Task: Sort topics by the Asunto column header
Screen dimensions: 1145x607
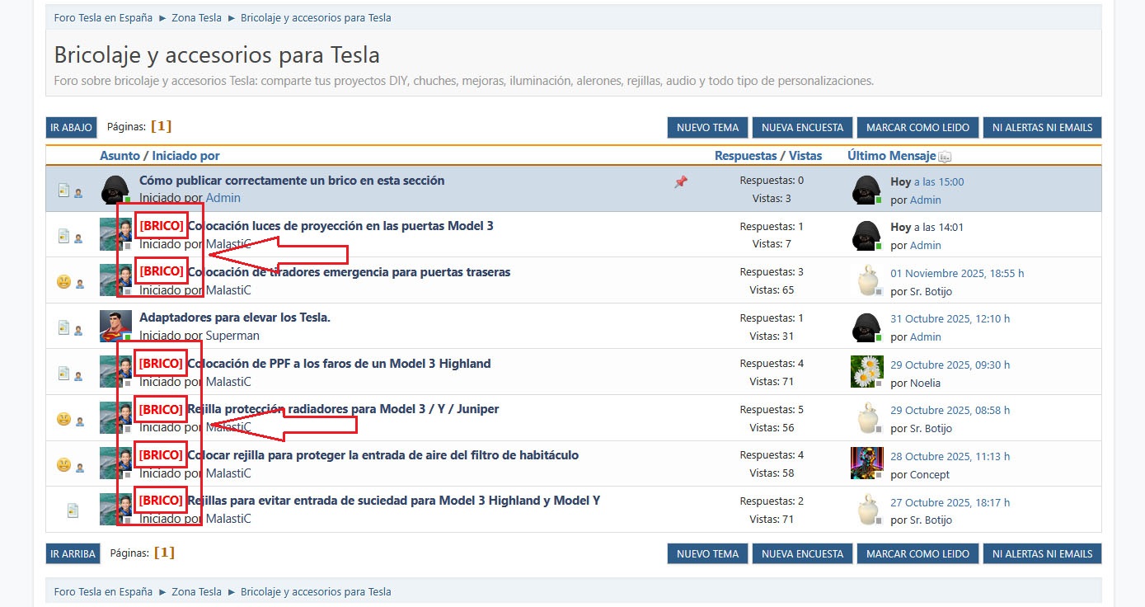Action: pyautogui.click(x=120, y=156)
